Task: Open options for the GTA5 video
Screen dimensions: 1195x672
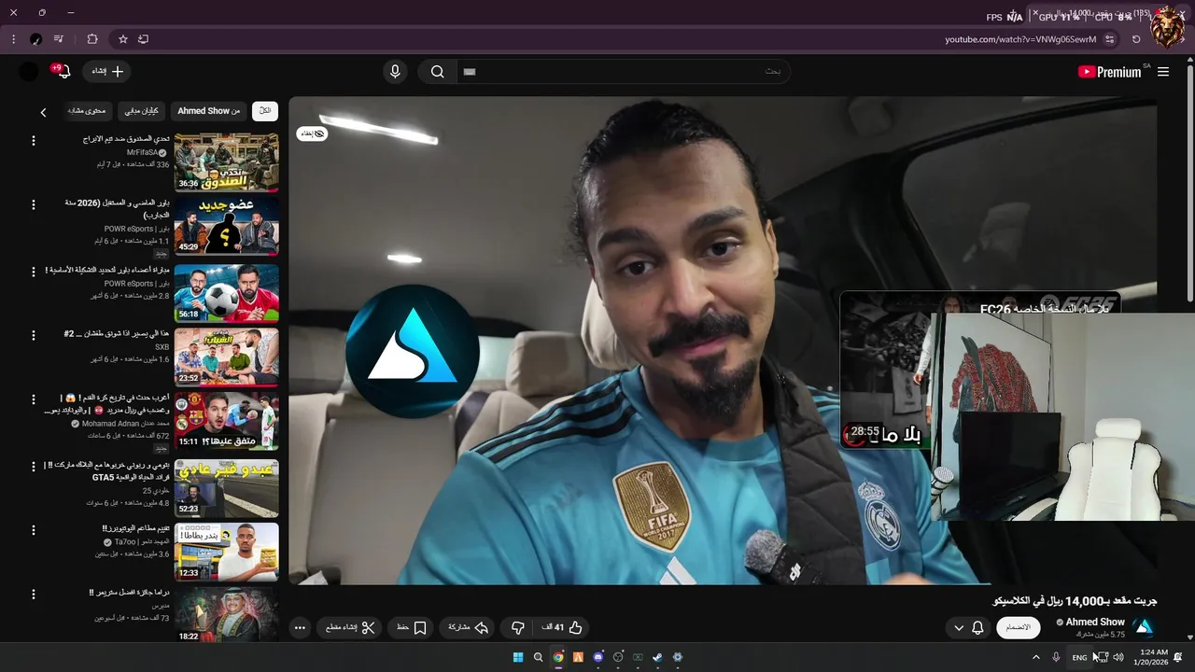Action: (x=34, y=467)
